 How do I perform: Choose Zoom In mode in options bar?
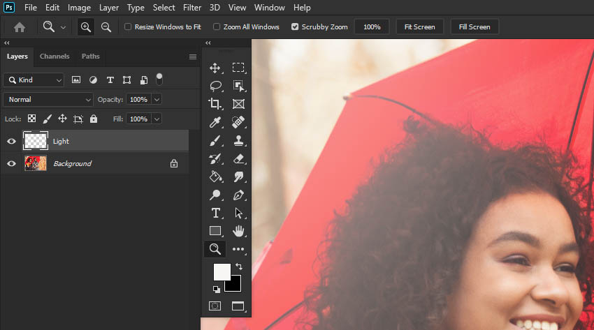pyautogui.click(x=86, y=27)
